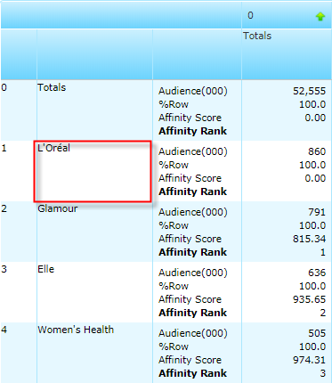Viewport: 332px width, 383px height.
Task: Click L'Oréal audience value 860
Action: 317,151
